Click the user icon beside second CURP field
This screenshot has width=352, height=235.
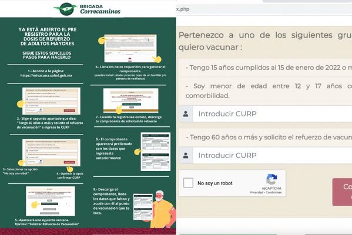point(186,155)
